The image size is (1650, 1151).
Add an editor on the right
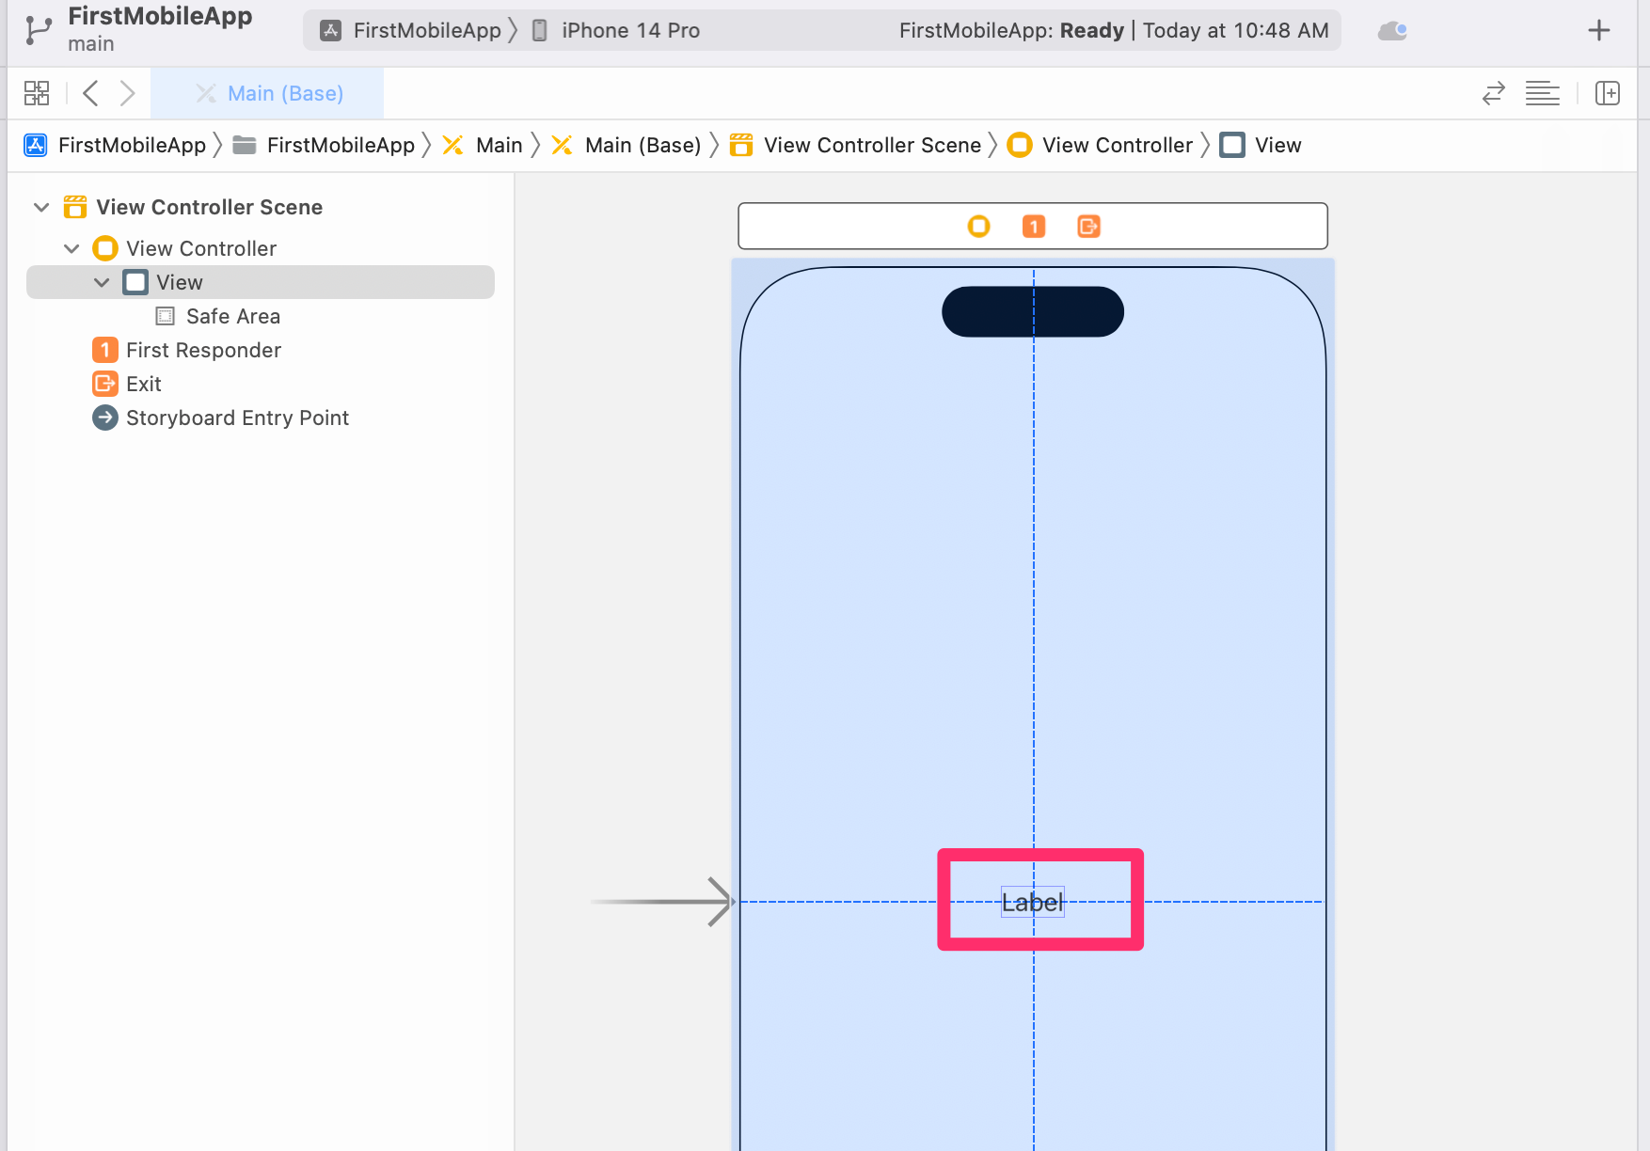click(1608, 93)
